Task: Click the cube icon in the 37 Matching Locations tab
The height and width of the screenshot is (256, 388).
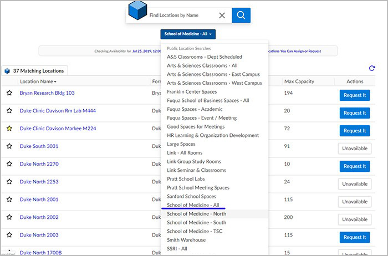Action: pos(7,71)
